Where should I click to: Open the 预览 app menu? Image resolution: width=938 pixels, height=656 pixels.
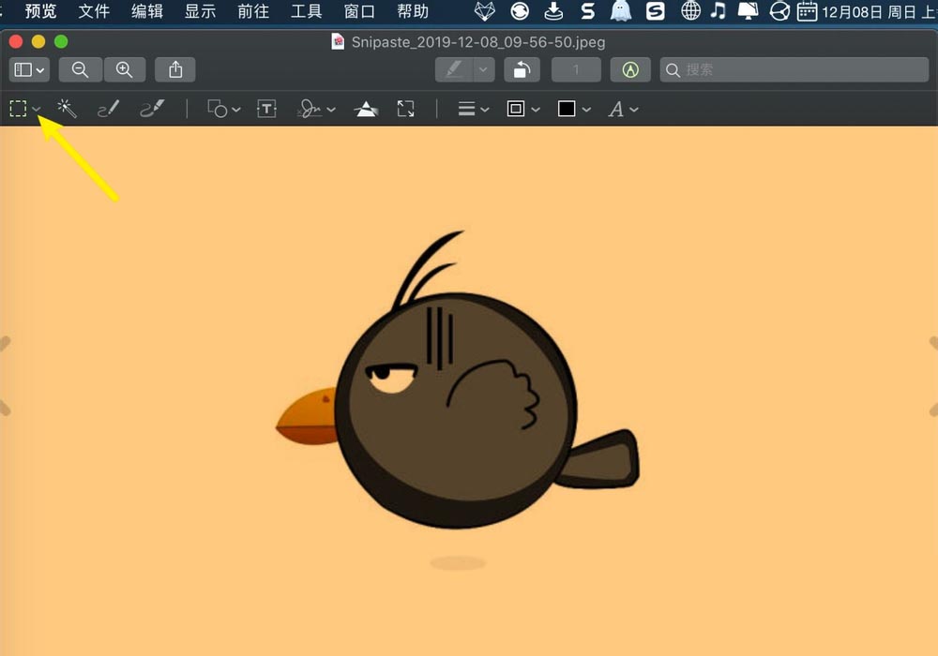tap(40, 10)
